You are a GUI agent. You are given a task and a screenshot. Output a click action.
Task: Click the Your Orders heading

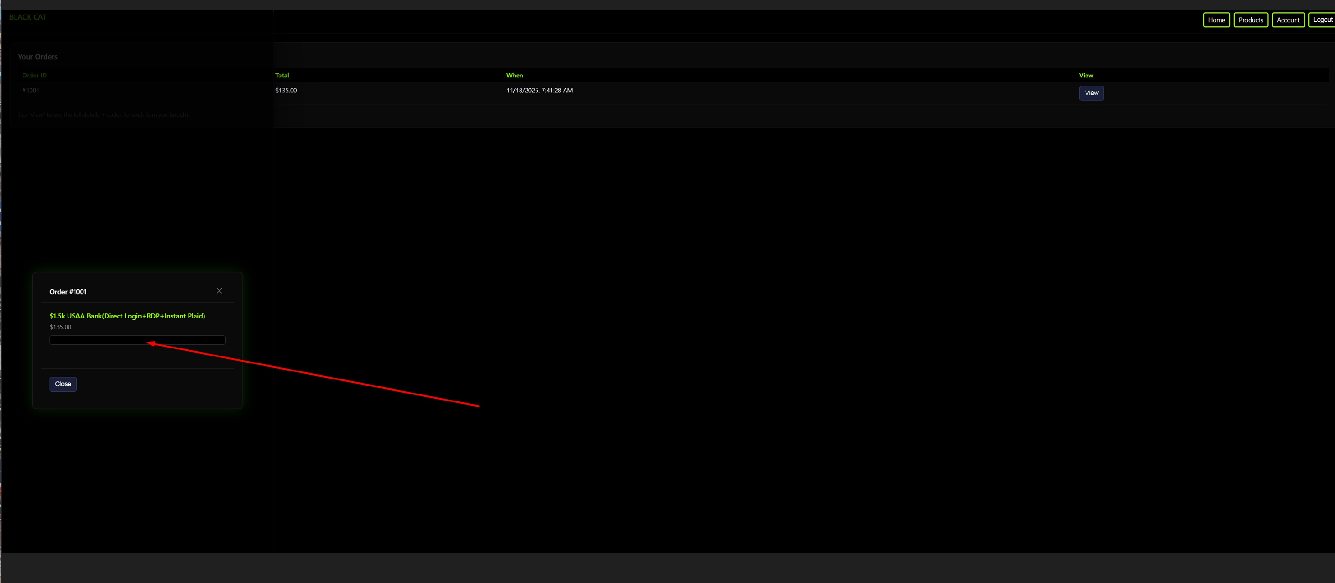pyautogui.click(x=38, y=56)
